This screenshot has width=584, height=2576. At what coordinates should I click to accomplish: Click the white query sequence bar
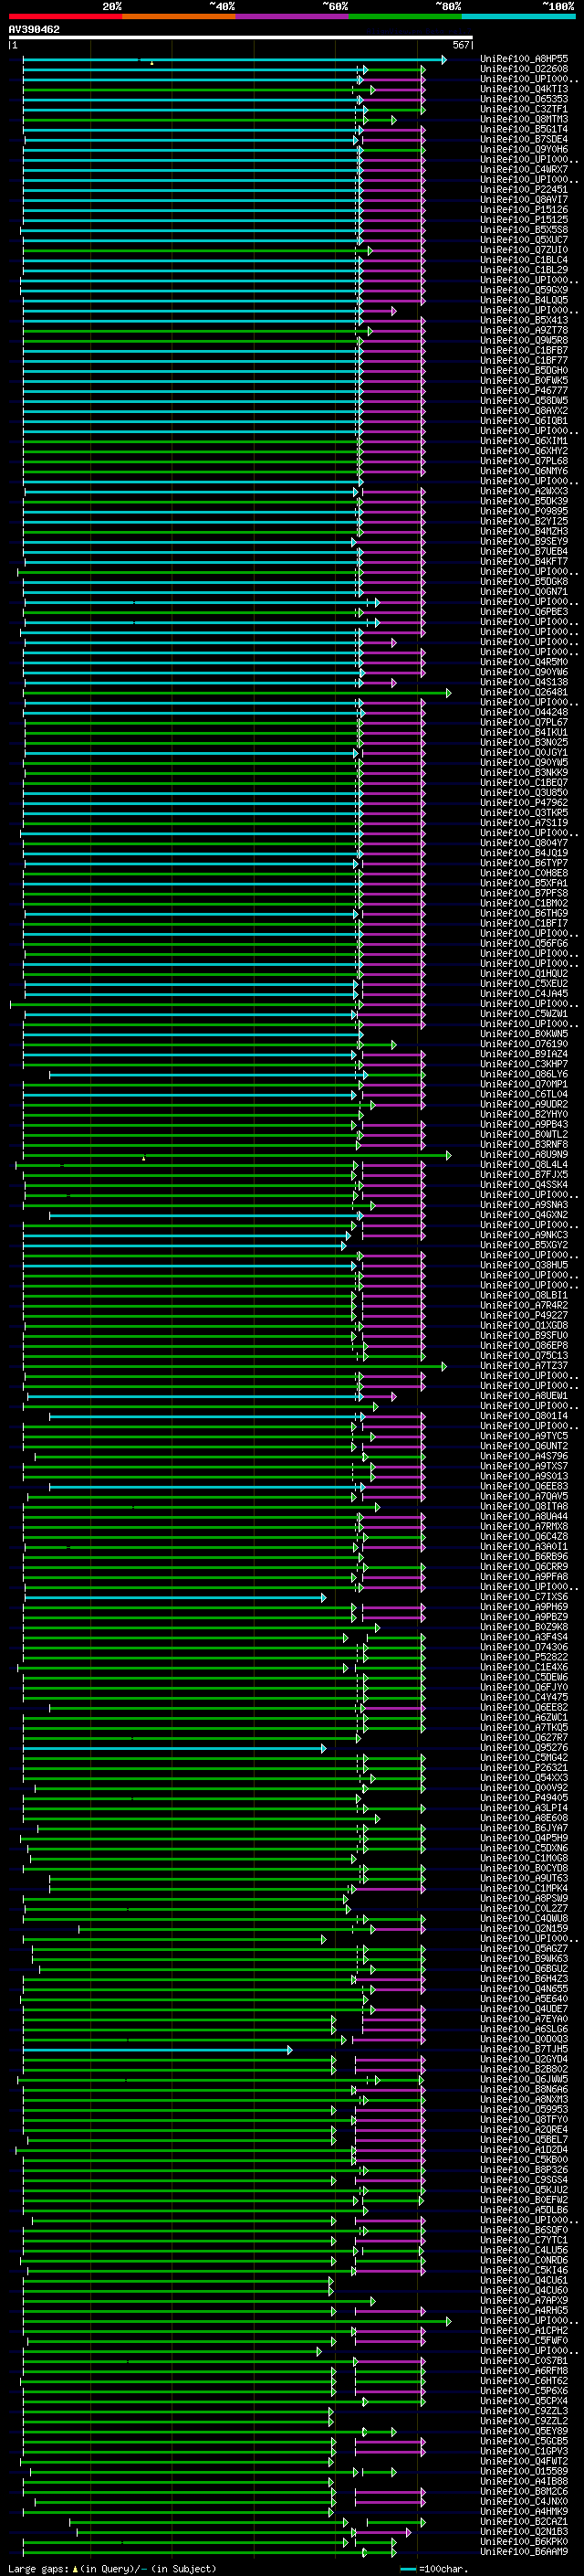pos(241,37)
